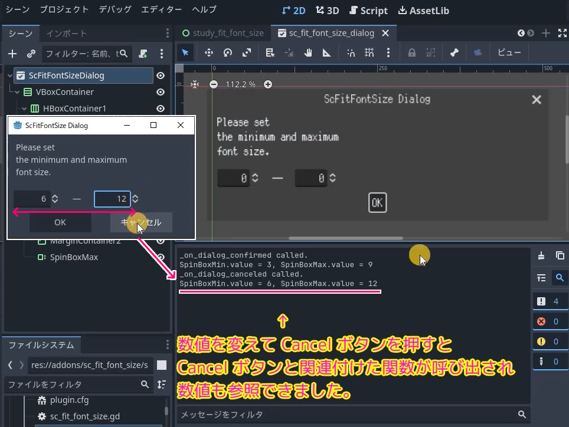Toggle output message filter search

(x=560, y=278)
